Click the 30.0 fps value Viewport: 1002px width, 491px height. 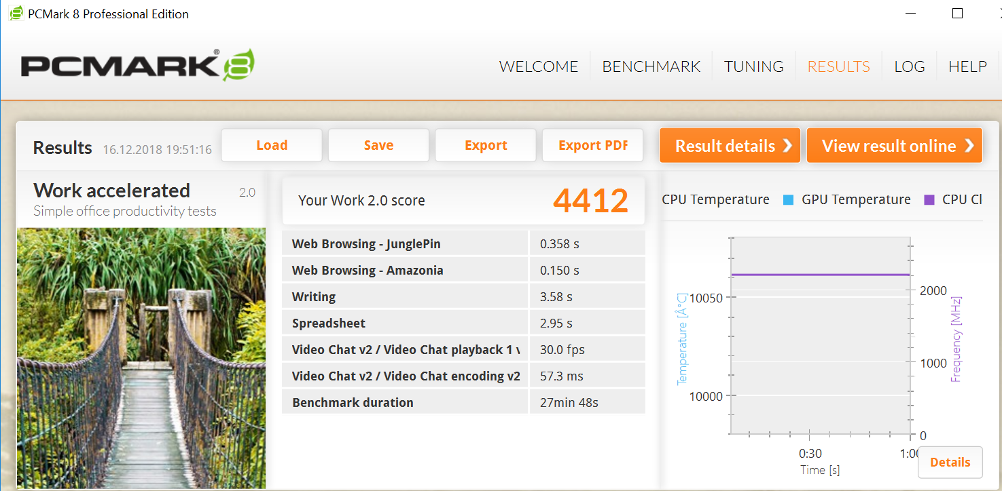click(562, 350)
